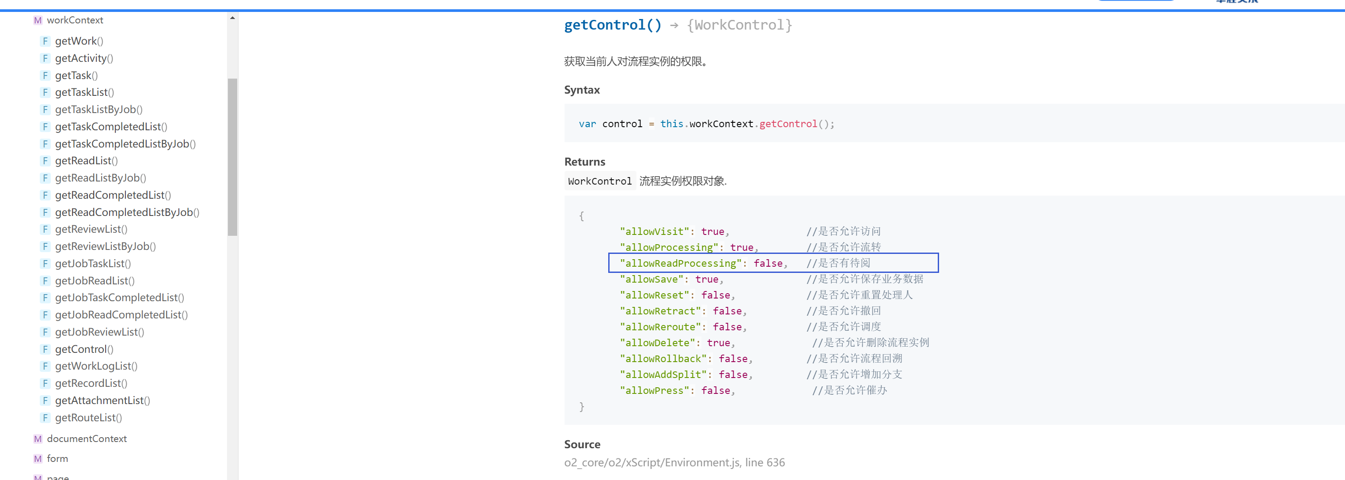Expand the form module entry
1345x480 pixels.
(x=57, y=459)
